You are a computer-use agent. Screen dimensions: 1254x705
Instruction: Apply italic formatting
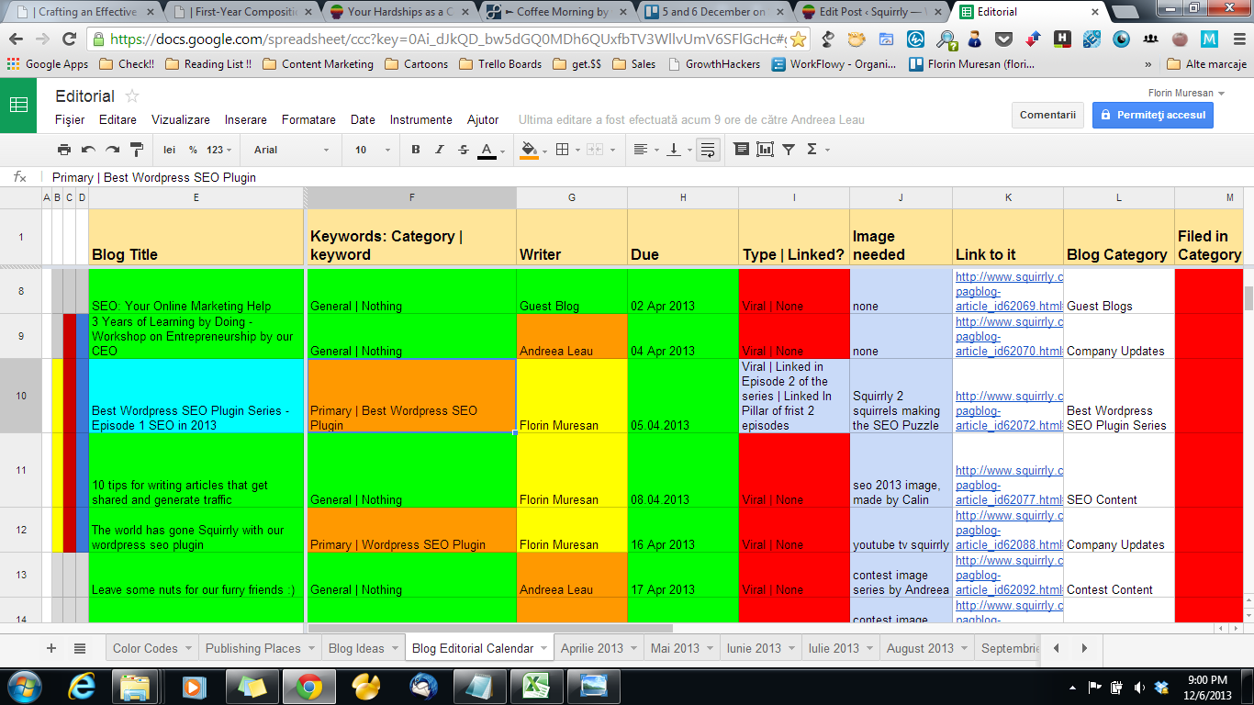click(439, 150)
